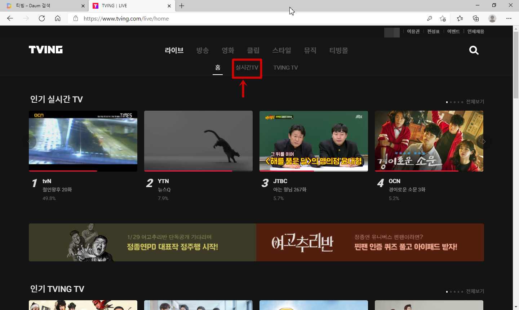Click the JTBC channel name
The height and width of the screenshot is (310, 519).
point(280,181)
